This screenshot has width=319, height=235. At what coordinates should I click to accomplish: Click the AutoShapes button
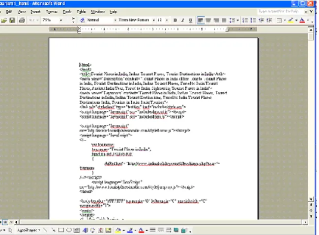(x=29, y=230)
